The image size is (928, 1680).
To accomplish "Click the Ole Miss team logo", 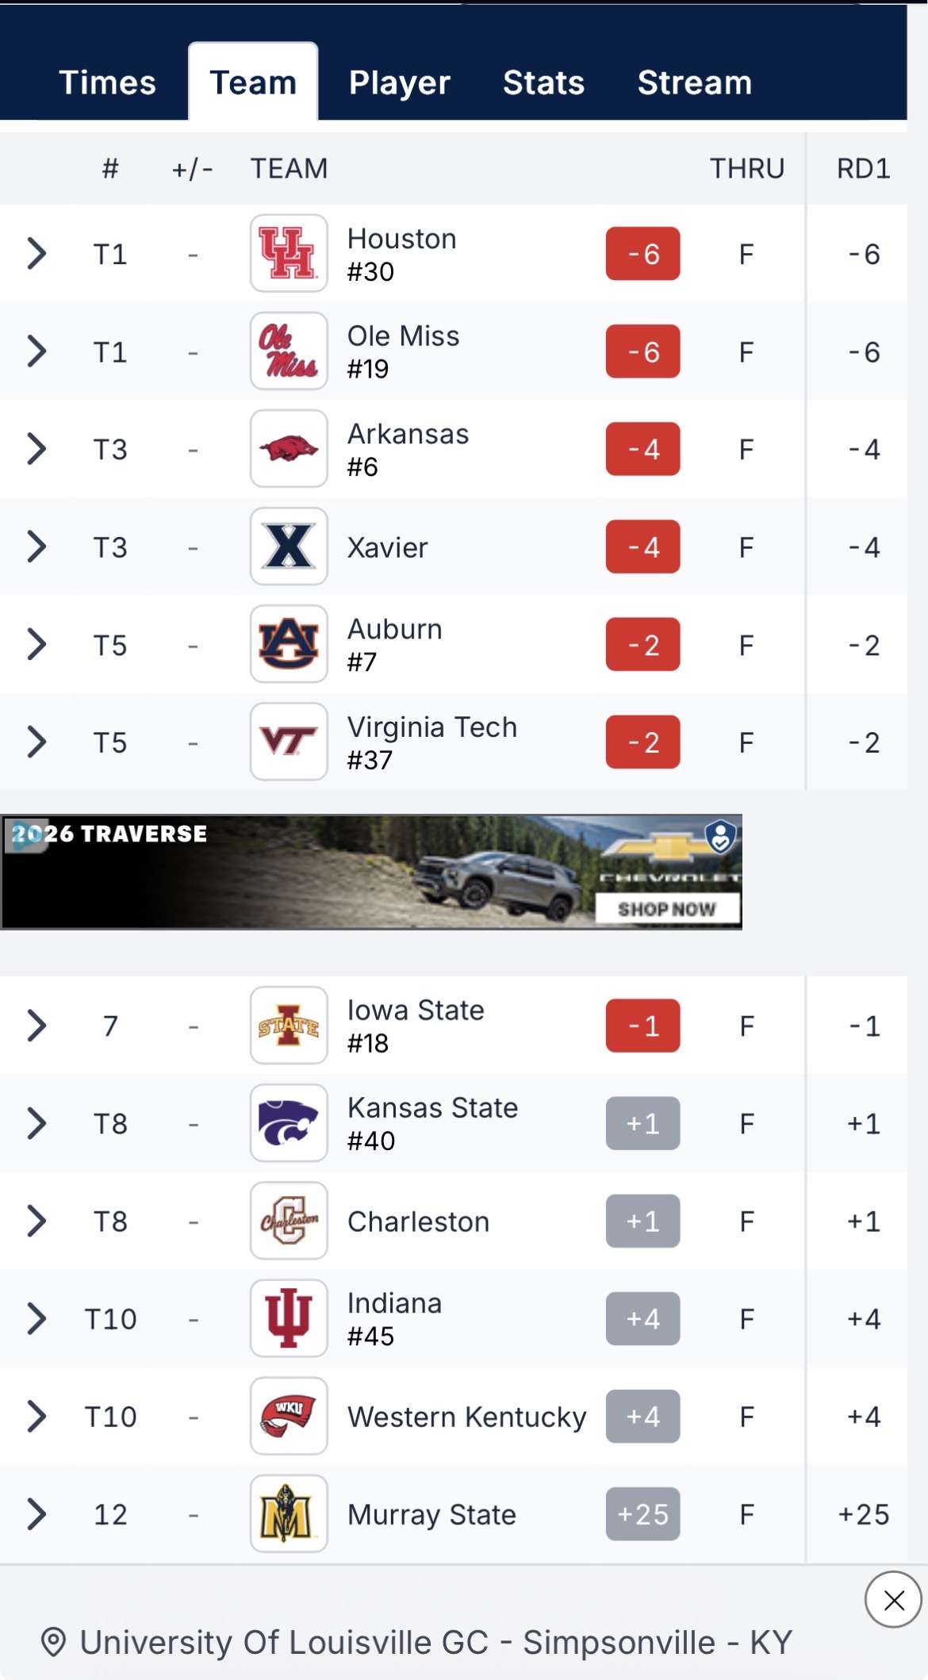I will tap(289, 351).
